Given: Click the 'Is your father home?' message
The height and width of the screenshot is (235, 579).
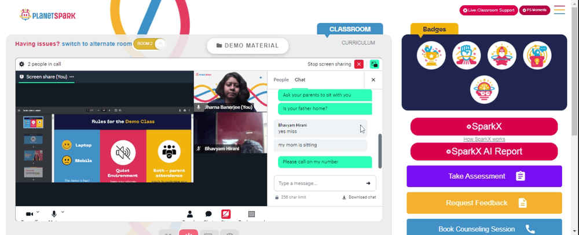Looking at the screenshot, I should click(325, 108).
